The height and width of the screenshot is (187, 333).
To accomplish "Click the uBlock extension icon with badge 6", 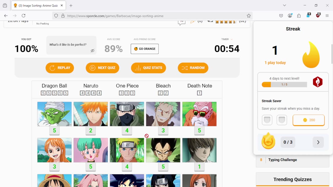I will (x=318, y=15).
